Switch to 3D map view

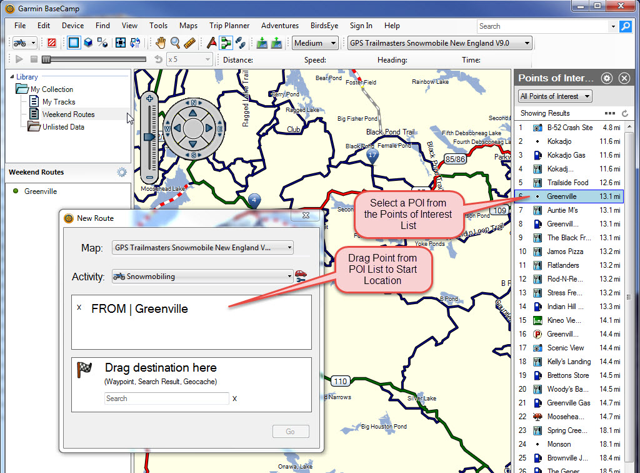pyautogui.click(x=88, y=43)
